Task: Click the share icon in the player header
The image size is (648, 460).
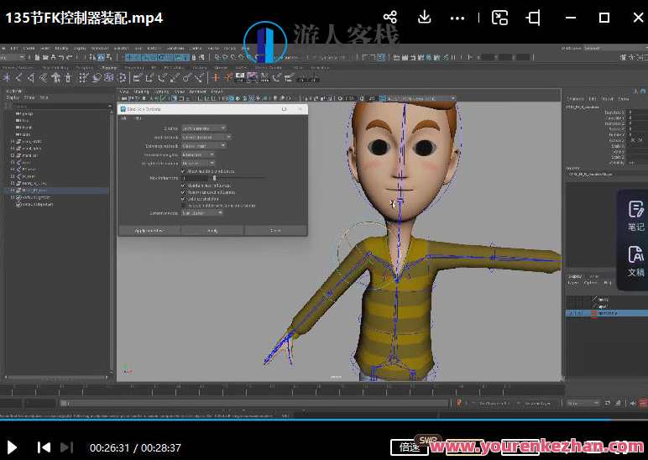Action: tap(389, 18)
